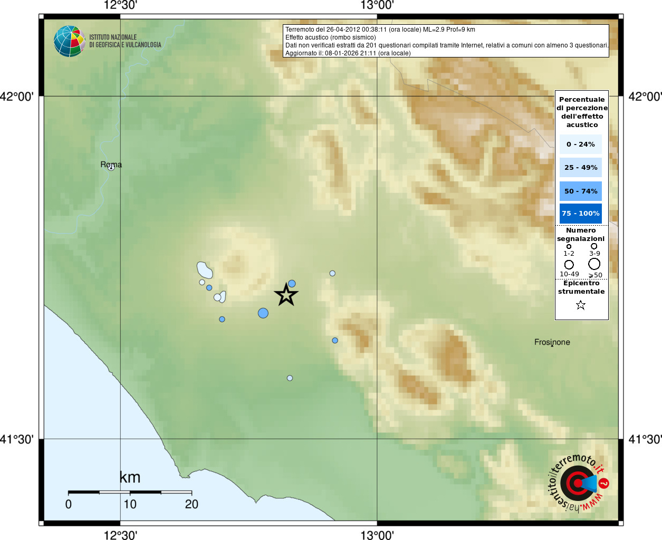662x540 pixels.
Task: Click the Frosinone city marker dot
Action: (552, 345)
